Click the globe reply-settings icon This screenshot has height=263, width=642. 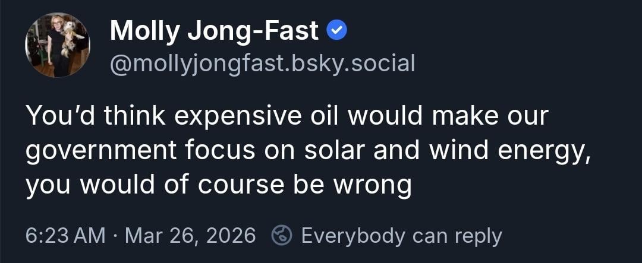point(281,236)
